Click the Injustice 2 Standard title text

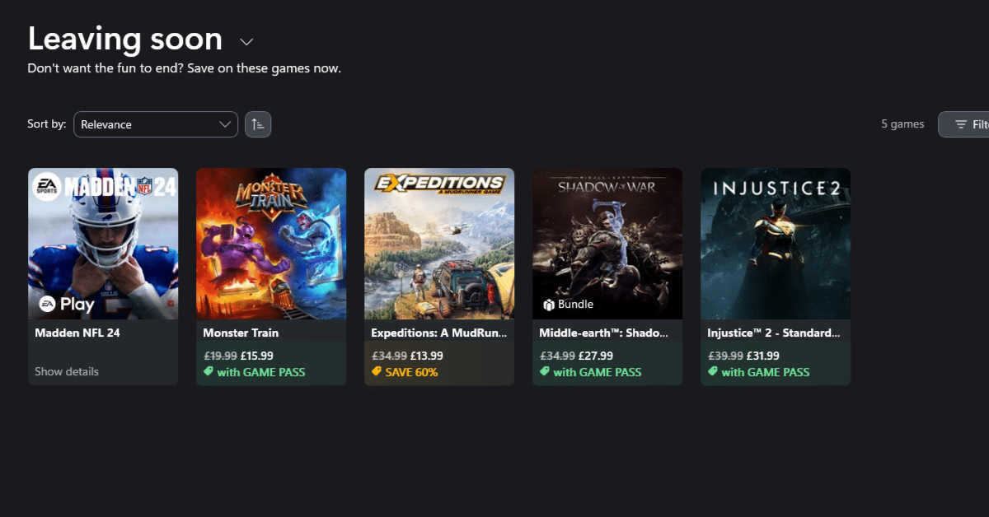tap(774, 333)
